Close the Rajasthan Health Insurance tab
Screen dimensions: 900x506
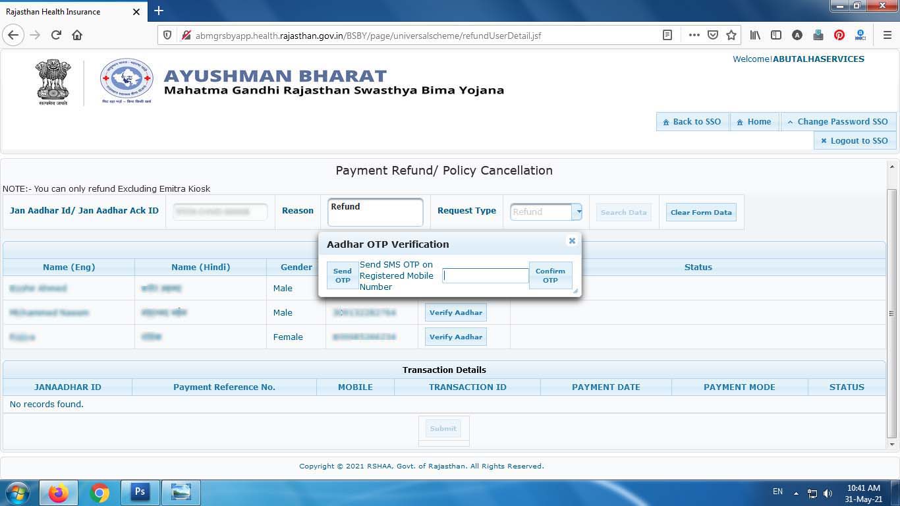tap(136, 12)
